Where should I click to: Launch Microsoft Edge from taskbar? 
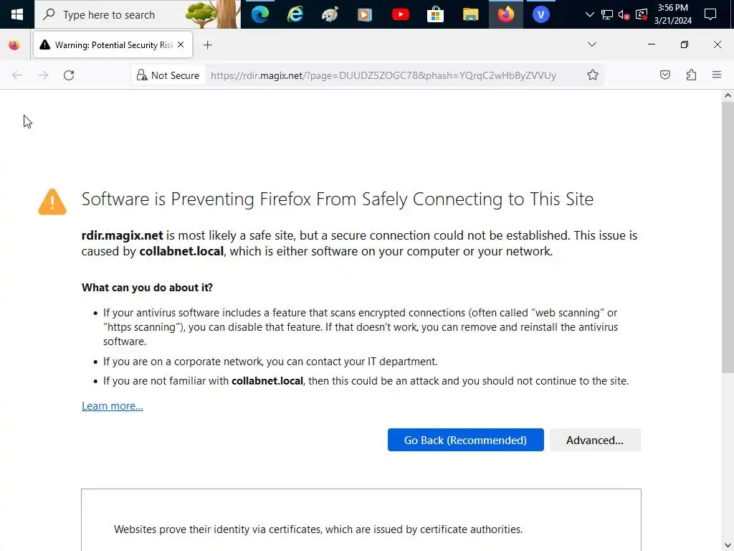259,14
